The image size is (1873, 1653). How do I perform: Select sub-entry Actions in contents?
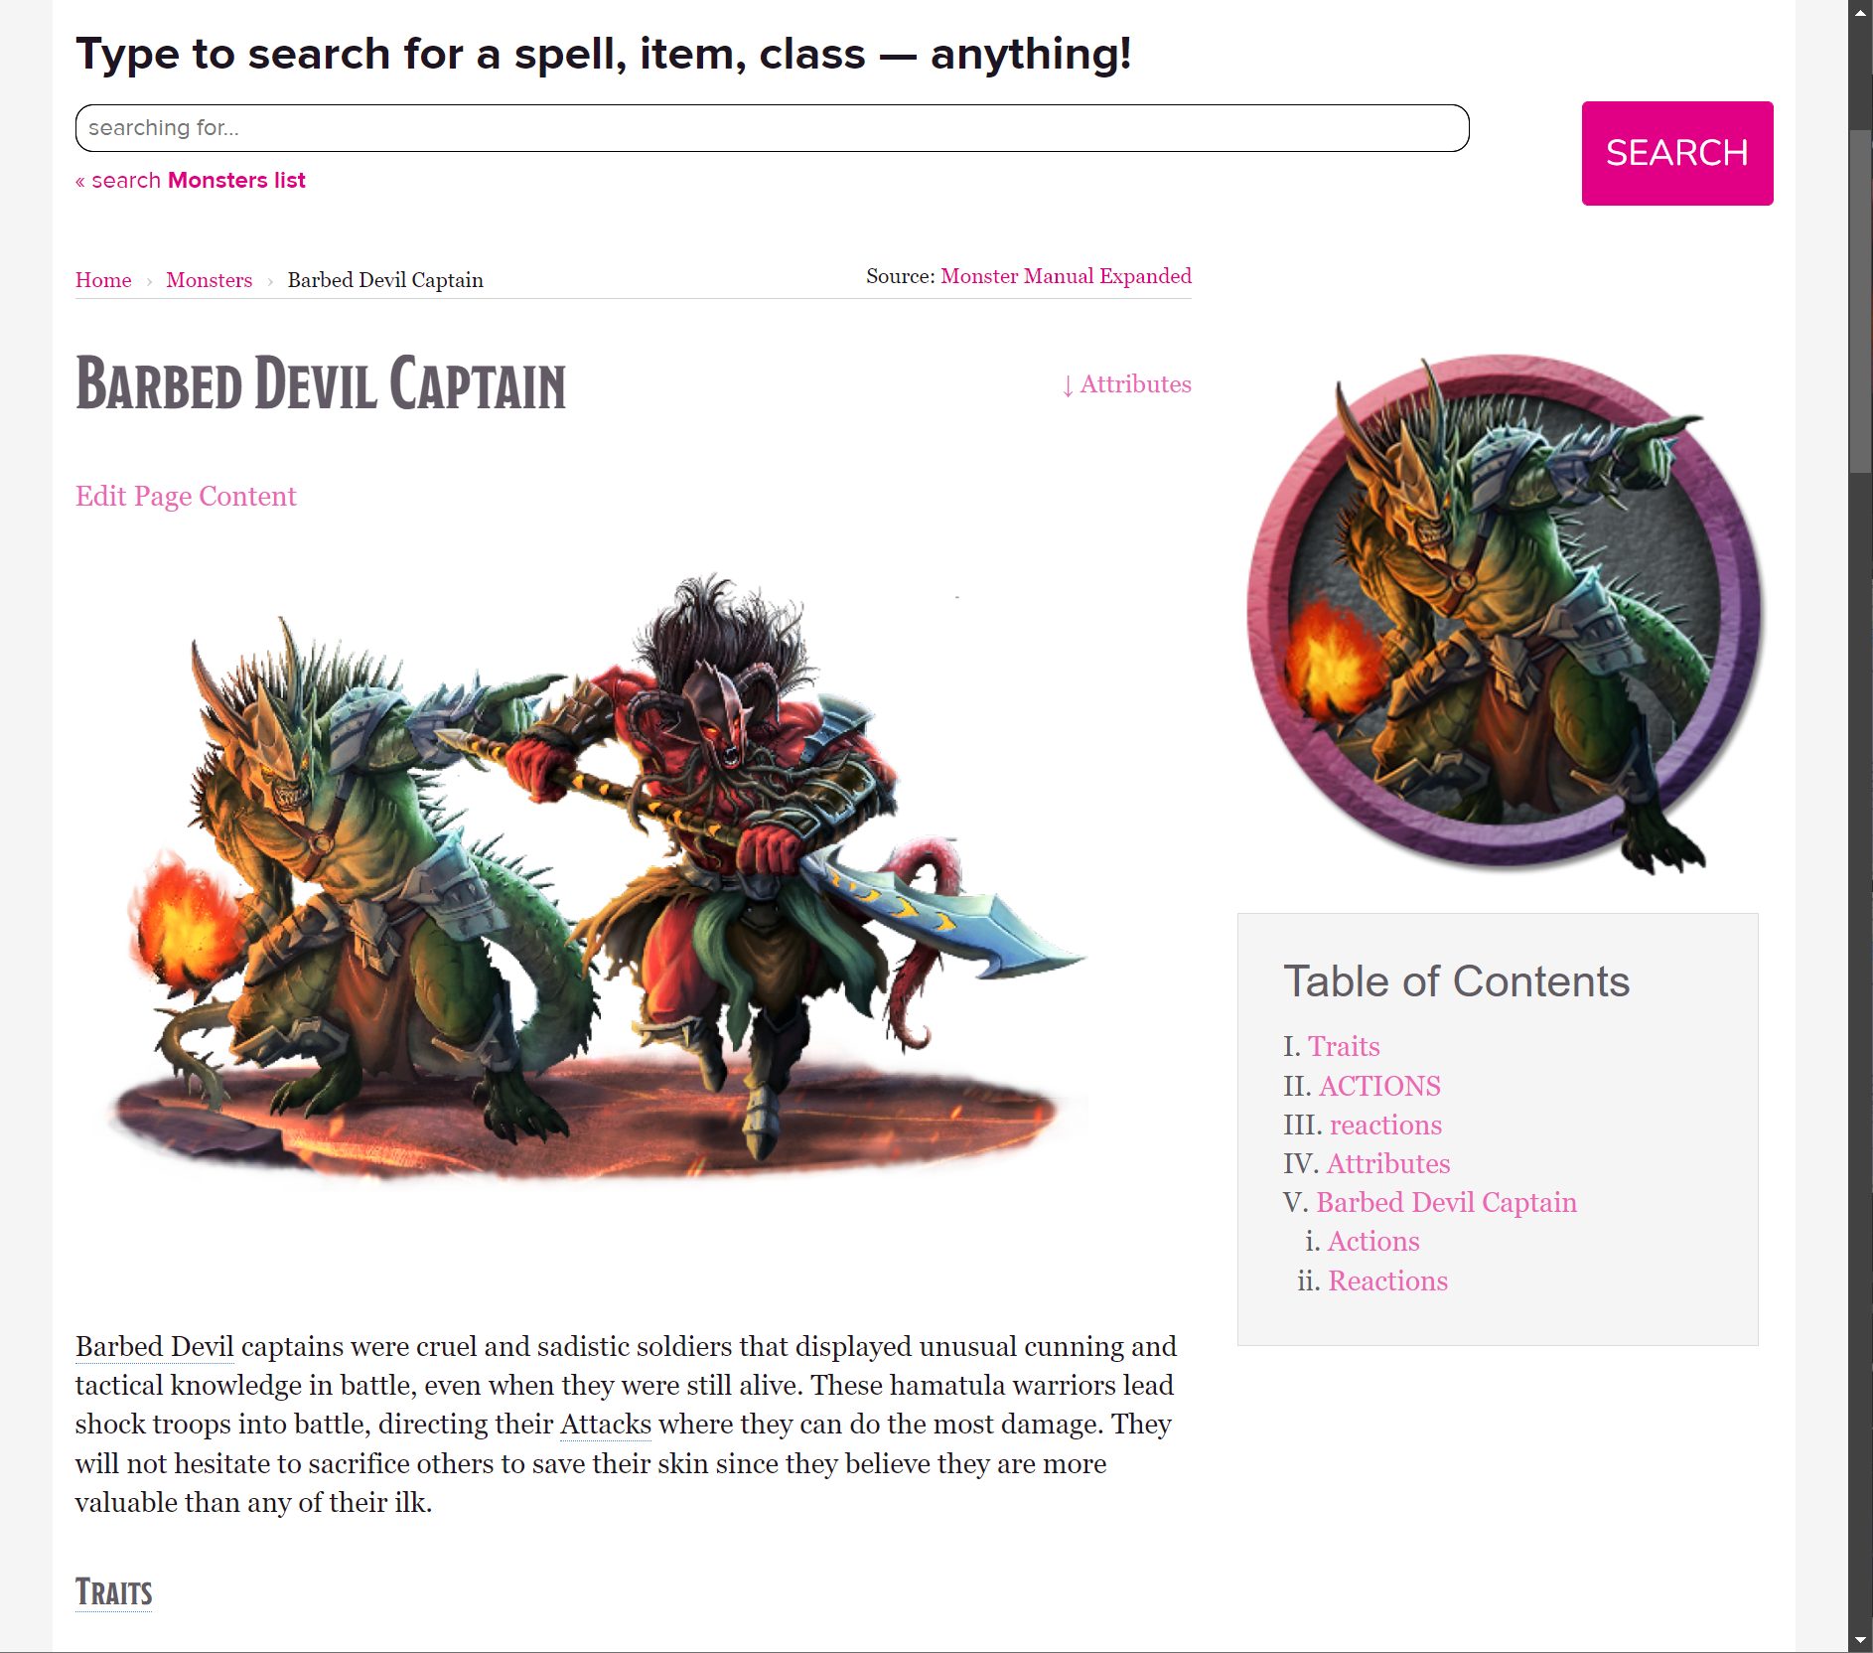point(1372,1242)
